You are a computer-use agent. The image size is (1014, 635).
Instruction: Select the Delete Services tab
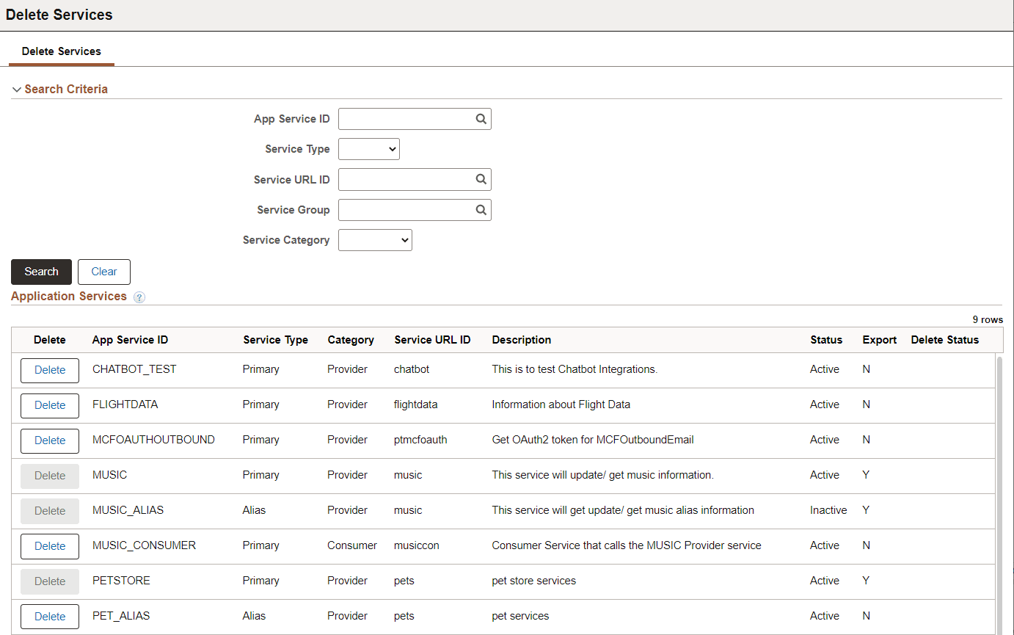tap(61, 51)
